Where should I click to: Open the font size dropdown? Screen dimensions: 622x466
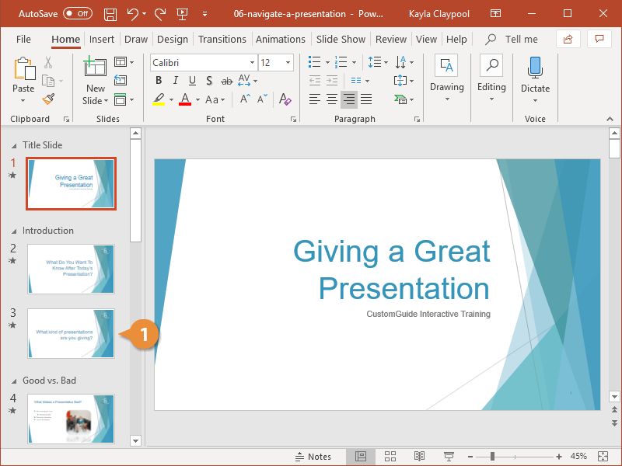288,63
